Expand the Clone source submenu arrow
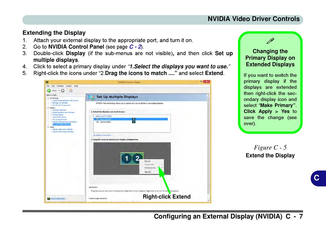The image size is (326, 229). [x=162, y=168]
